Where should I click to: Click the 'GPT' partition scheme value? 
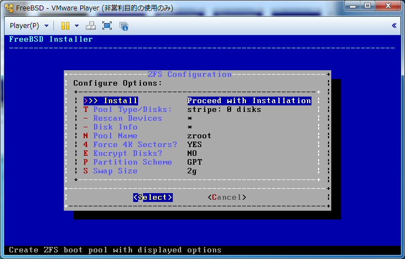[x=195, y=162]
